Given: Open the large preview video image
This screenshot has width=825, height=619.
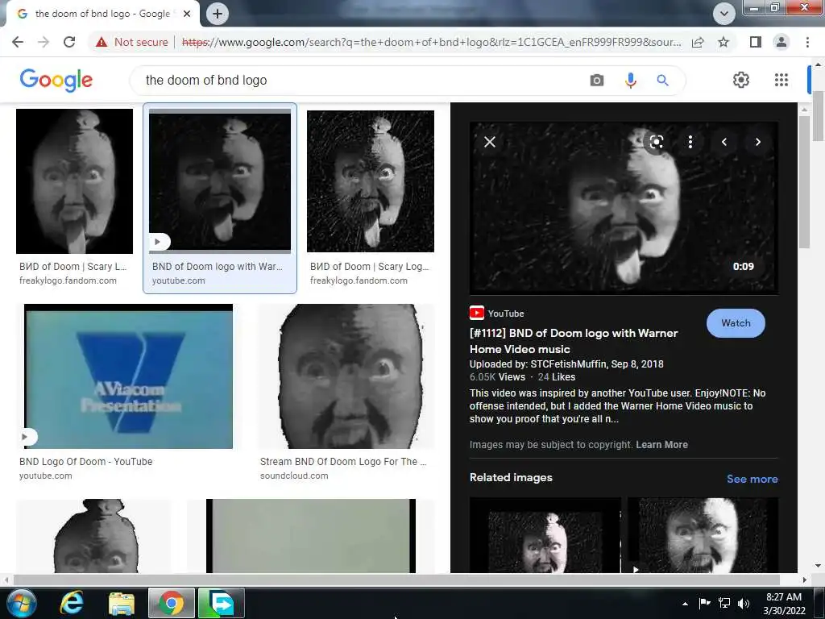Looking at the screenshot, I should click(x=624, y=208).
